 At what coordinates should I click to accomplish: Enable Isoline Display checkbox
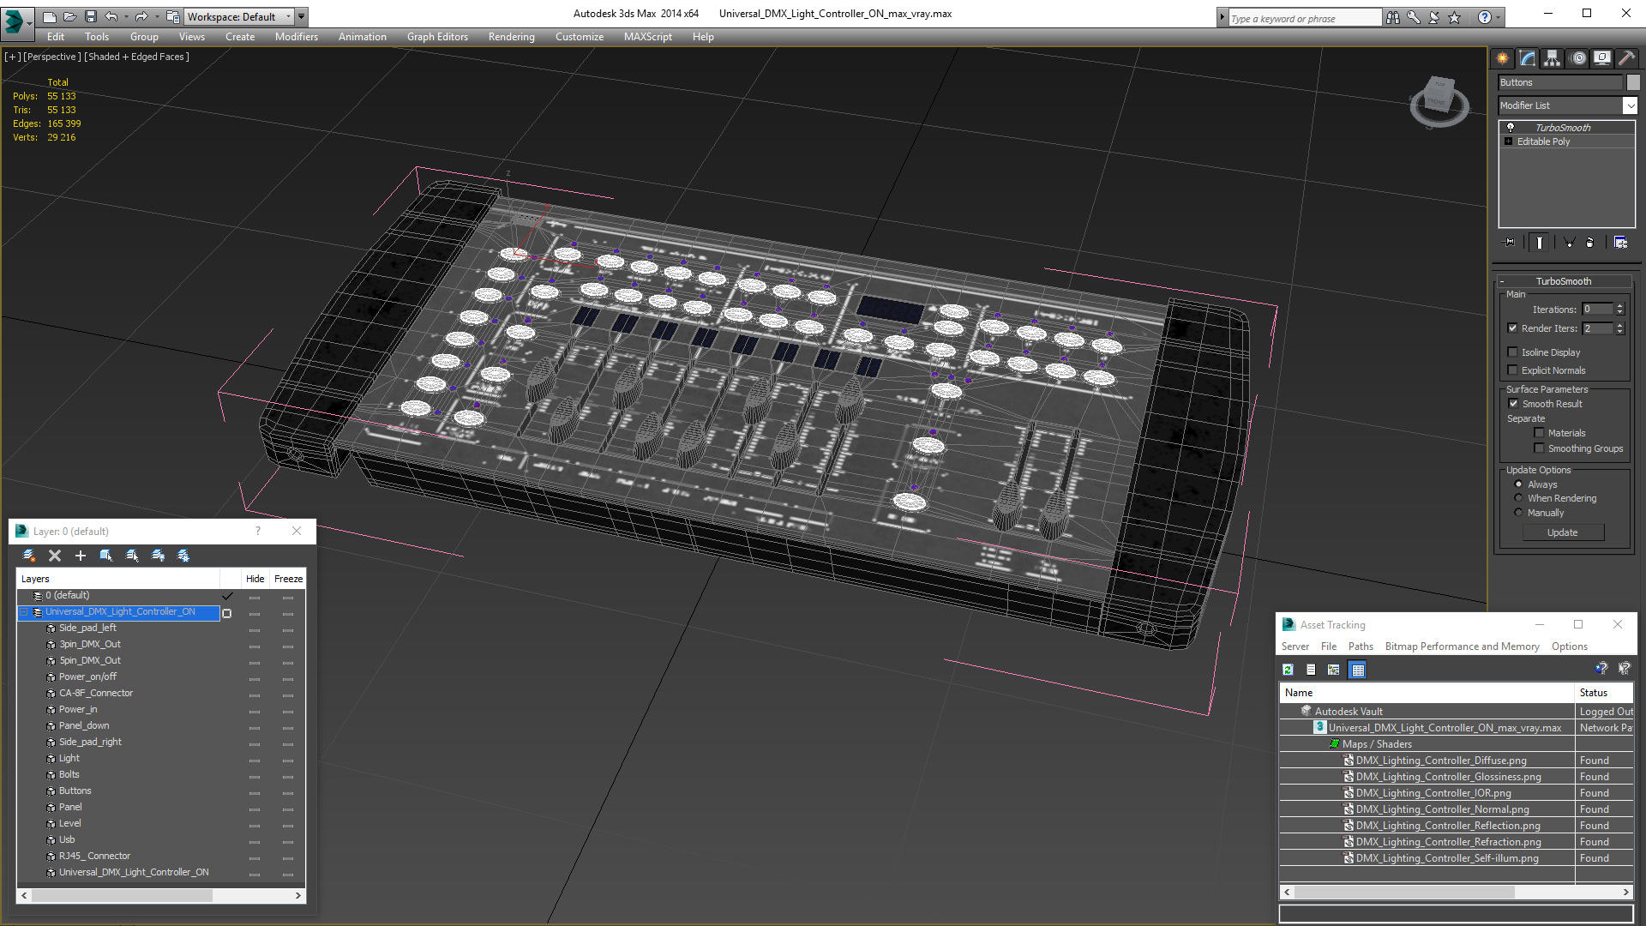1513,352
